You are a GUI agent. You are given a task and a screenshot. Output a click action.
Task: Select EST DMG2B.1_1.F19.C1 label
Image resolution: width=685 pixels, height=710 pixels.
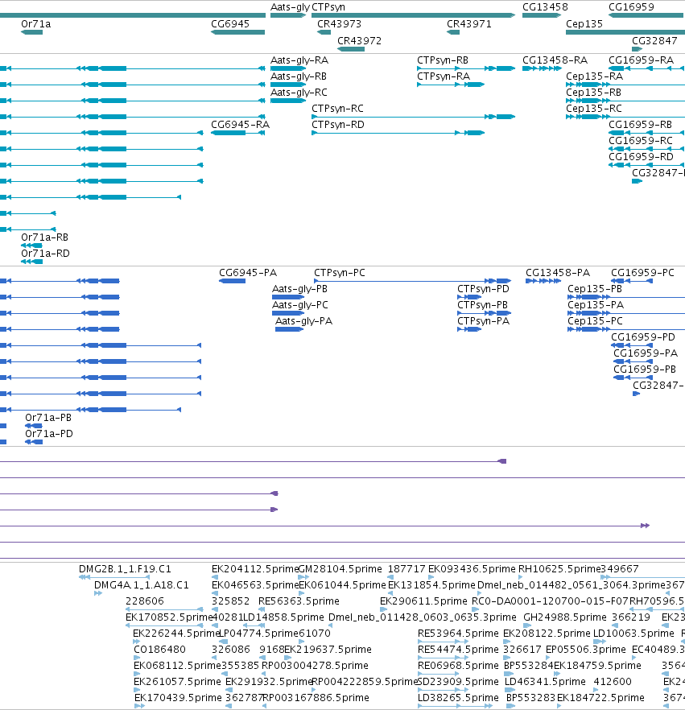pyautogui.click(x=125, y=569)
